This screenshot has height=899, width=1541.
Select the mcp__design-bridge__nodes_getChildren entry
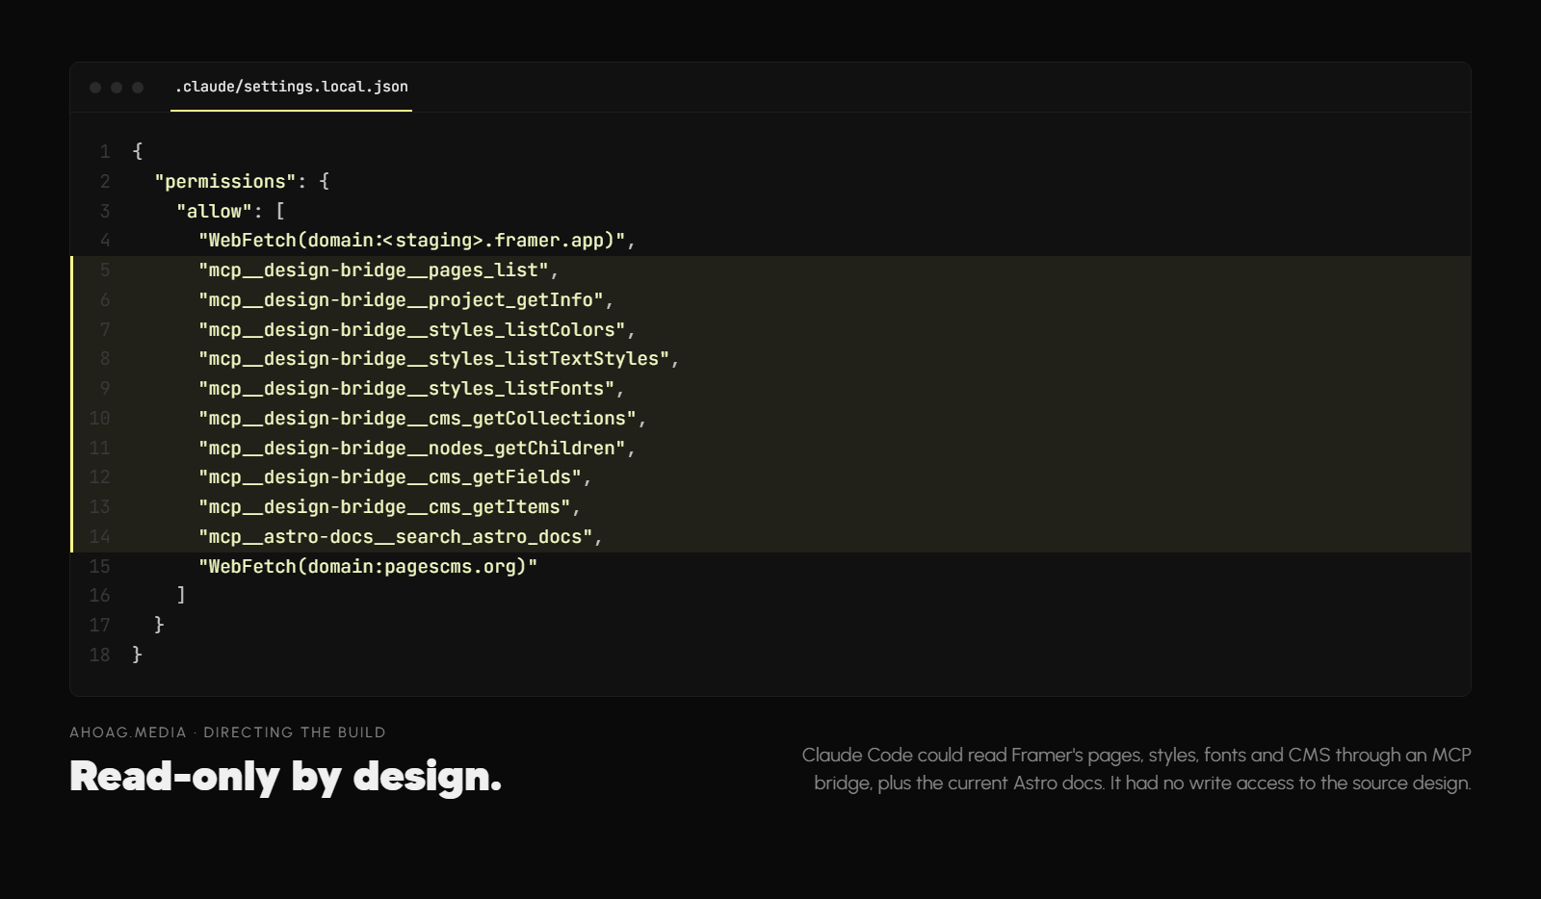[412, 449]
